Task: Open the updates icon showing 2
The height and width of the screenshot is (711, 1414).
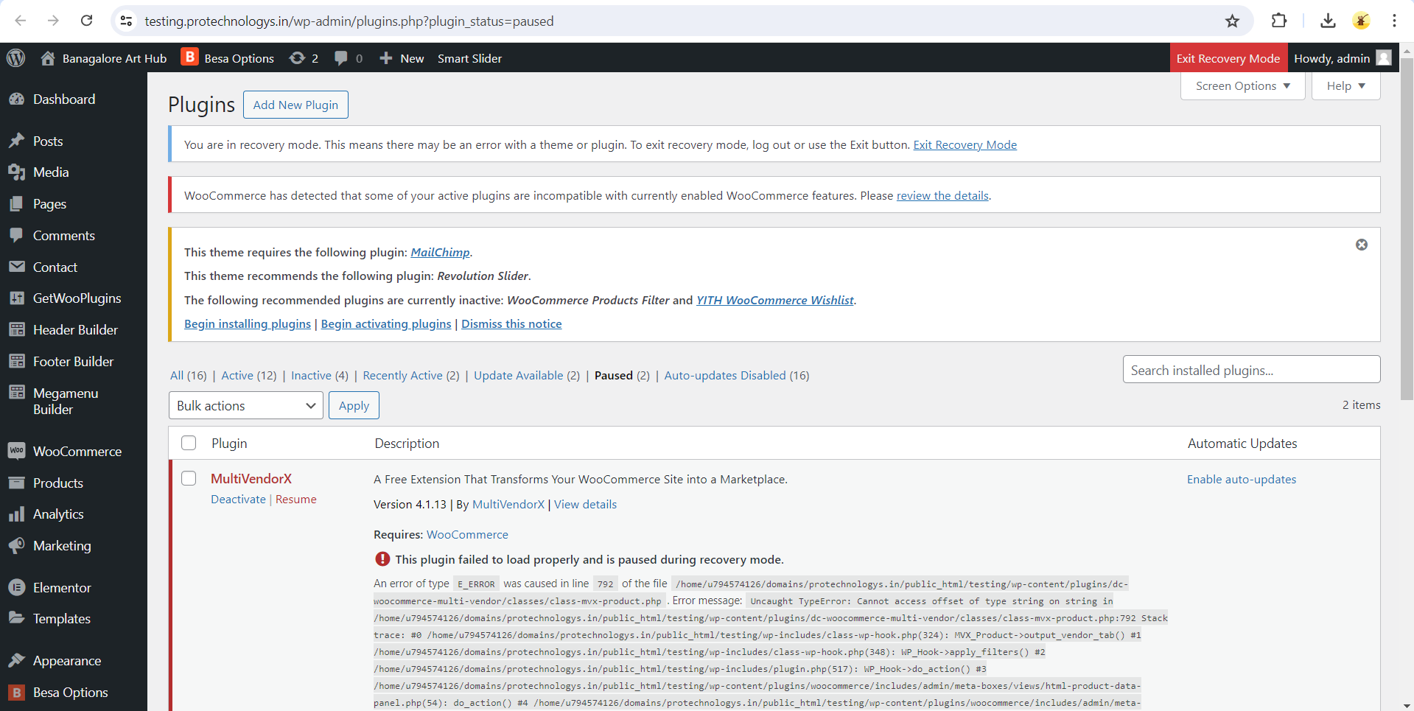Action: 304,58
